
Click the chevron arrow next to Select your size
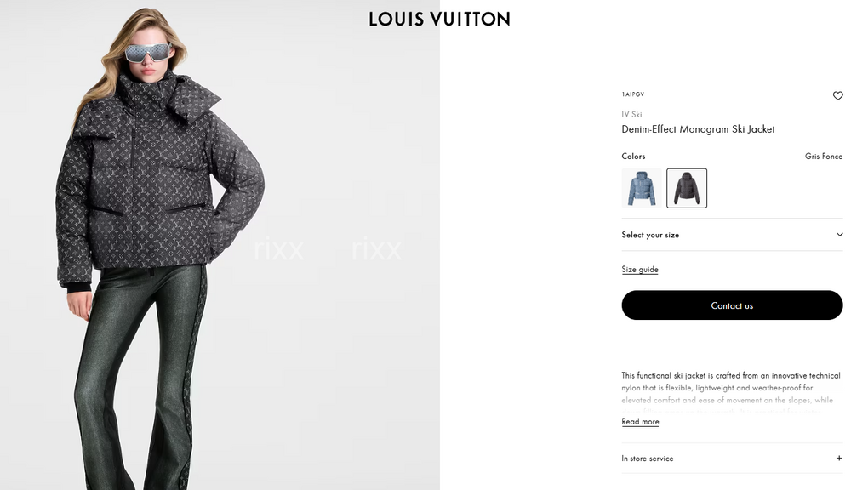(x=839, y=235)
